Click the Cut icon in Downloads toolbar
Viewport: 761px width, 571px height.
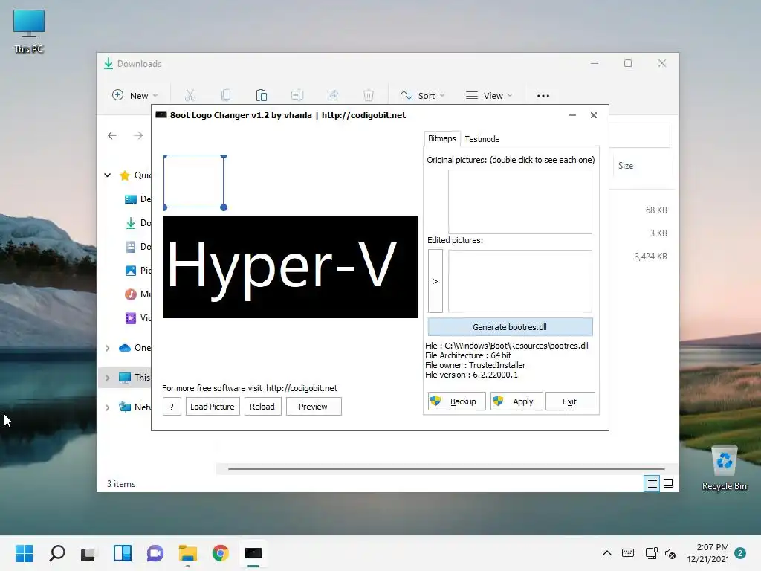190,95
